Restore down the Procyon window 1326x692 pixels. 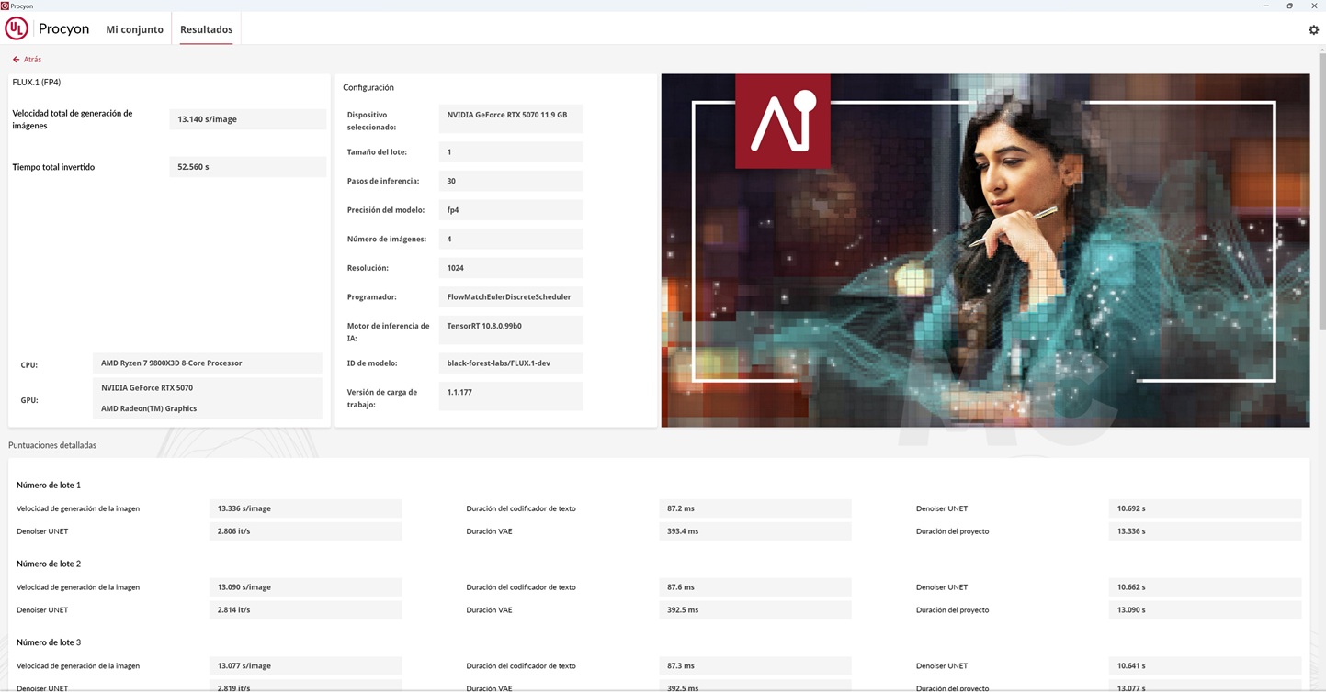(1290, 6)
